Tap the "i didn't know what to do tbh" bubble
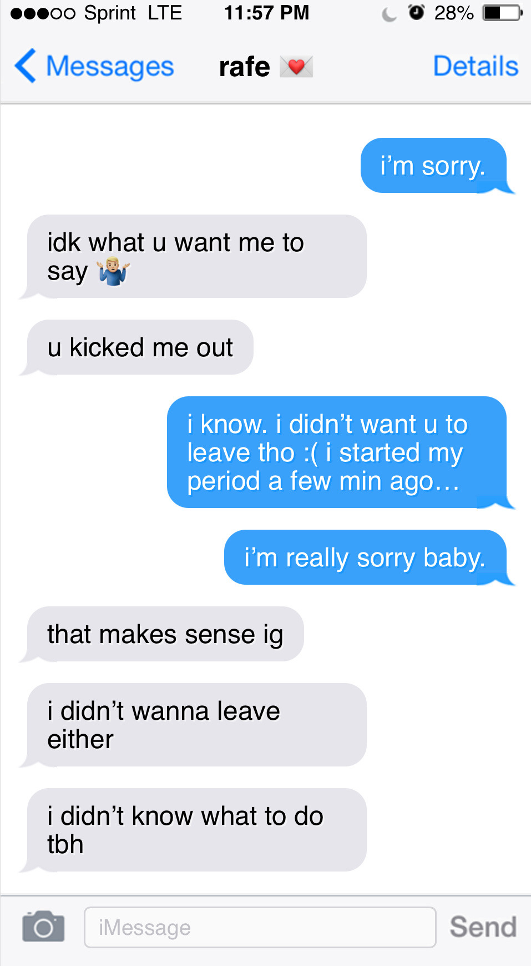531x966 pixels. pos(193,830)
